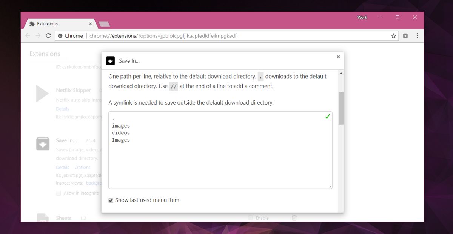This screenshot has height=234, width=453.
Task: Click the background inspect view link
Action: pos(94,183)
